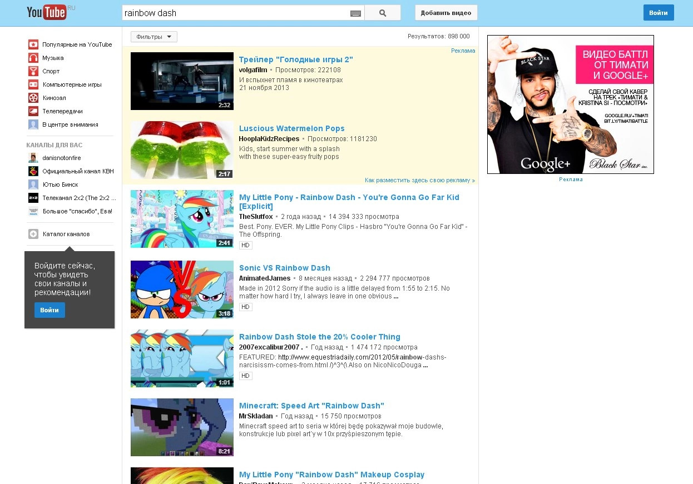
Task: Click Войти in the dark sign-in tooltip
Action: pos(49,310)
